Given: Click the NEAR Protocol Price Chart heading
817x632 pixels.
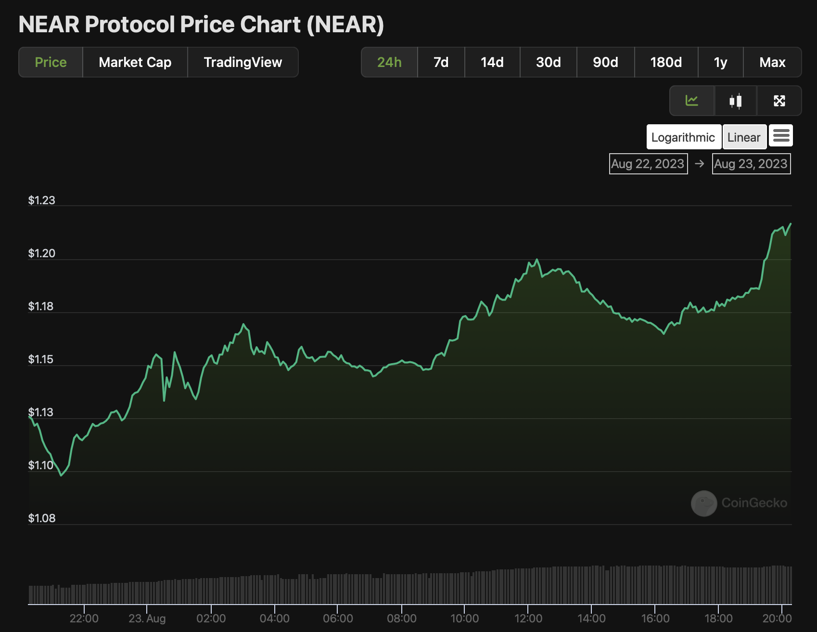Looking at the screenshot, I should pyautogui.click(x=201, y=25).
